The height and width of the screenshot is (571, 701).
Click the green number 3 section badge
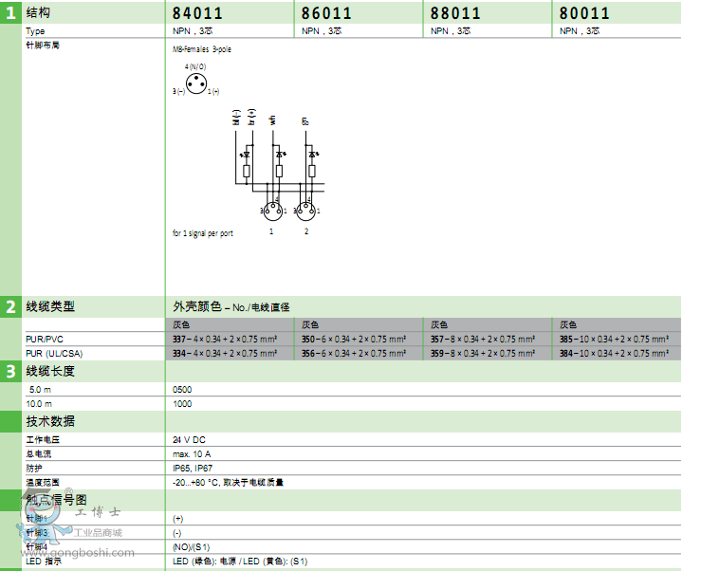pyautogui.click(x=10, y=371)
